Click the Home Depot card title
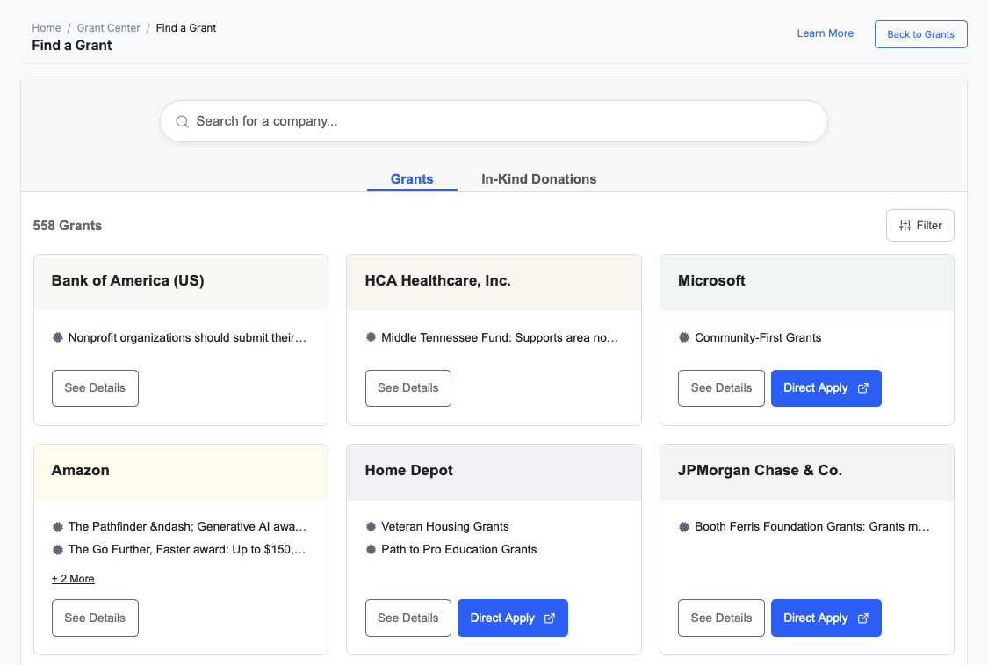The width and height of the screenshot is (988, 665). 409,470
